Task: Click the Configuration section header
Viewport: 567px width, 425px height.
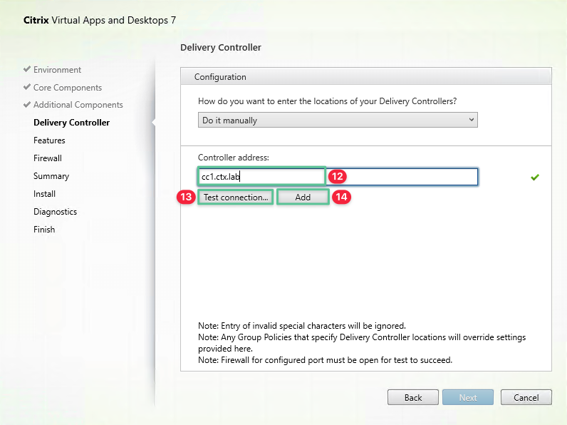Action: pyautogui.click(x=366, y=77)
